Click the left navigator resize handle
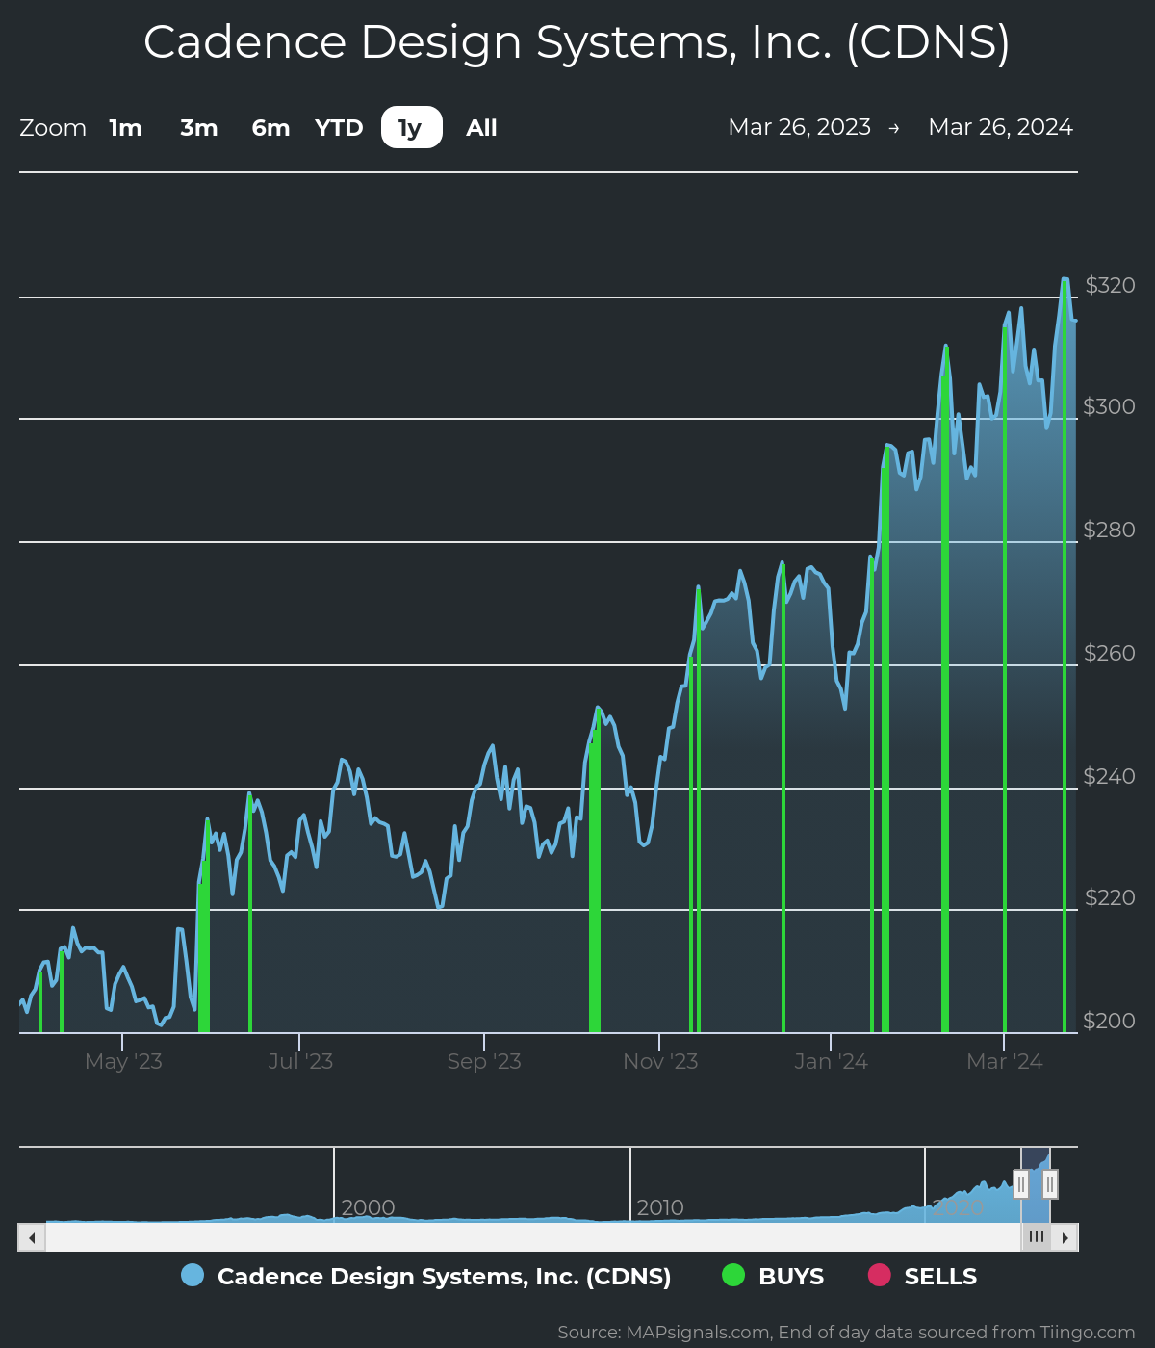 pos(1020,1184)
